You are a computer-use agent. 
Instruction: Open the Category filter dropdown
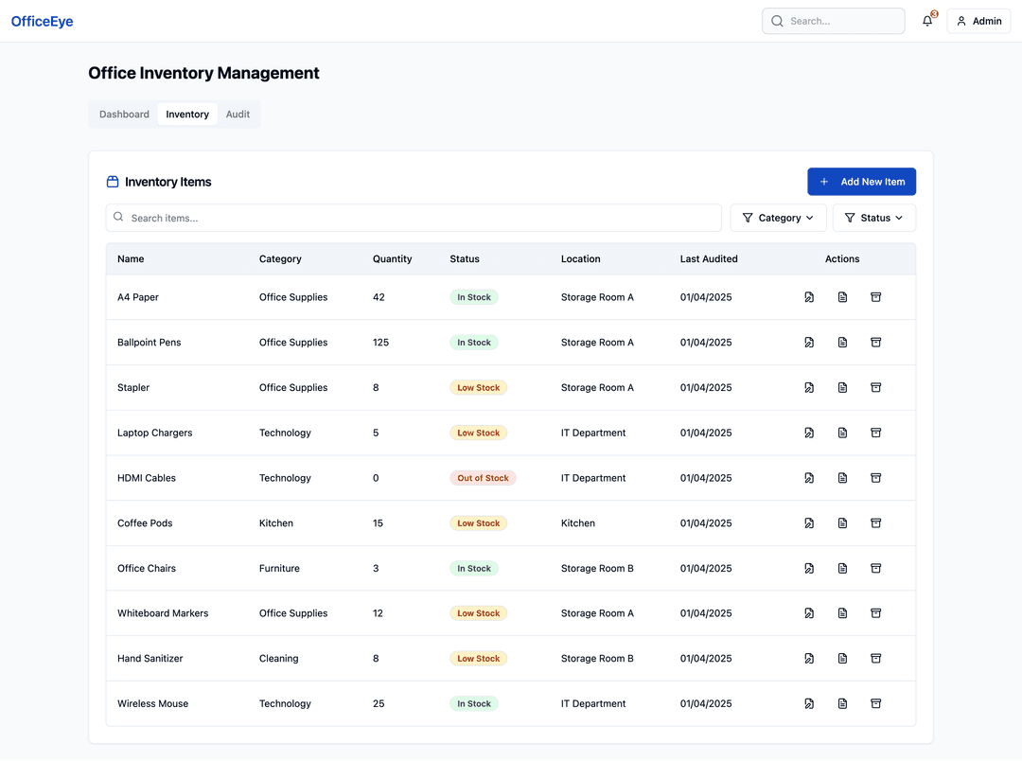point(778,217)
